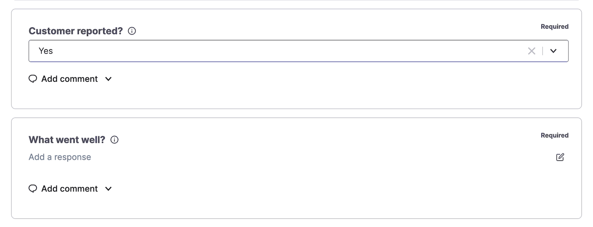Click the info icon beside "Customer reported?"

click(x=132, y=31)
